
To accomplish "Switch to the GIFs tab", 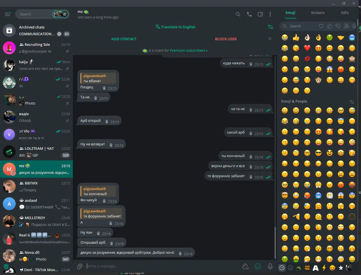I will [x=345, y=13].
